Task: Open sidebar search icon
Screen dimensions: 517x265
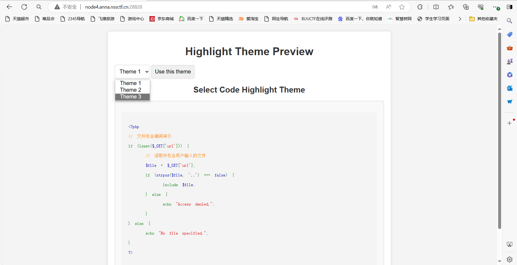Action: tap(509, 21)
